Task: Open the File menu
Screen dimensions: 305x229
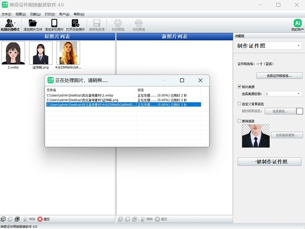Action: 6,14
